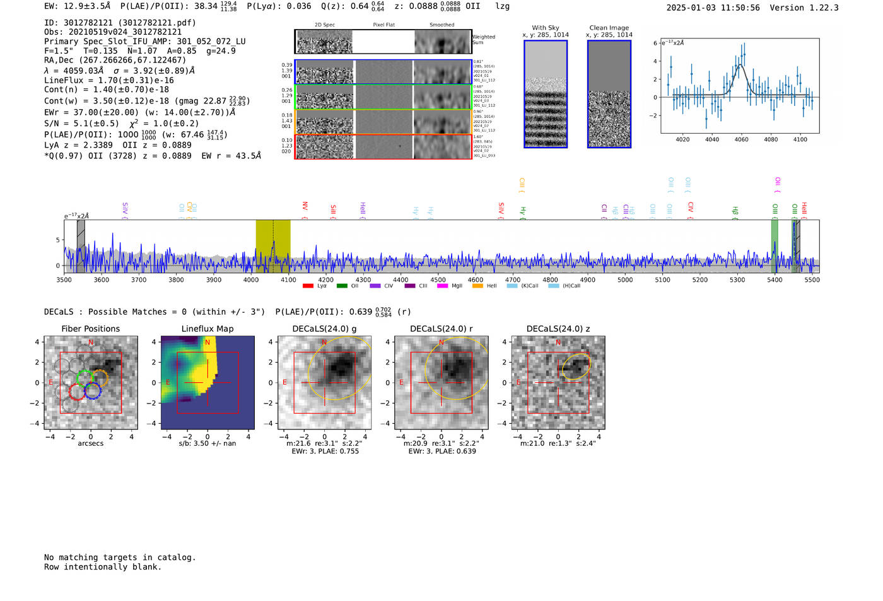
Task: Click the RA,Dec coordinates text
Action: click(115, 60)
